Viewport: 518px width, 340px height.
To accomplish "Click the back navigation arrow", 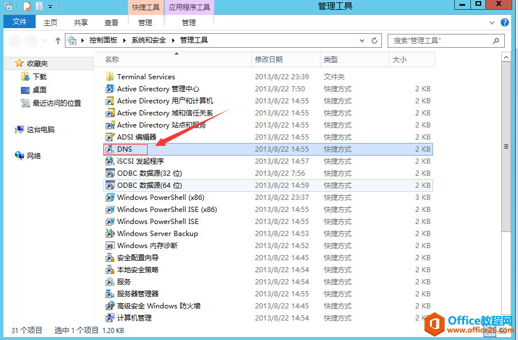I will 14,41.
